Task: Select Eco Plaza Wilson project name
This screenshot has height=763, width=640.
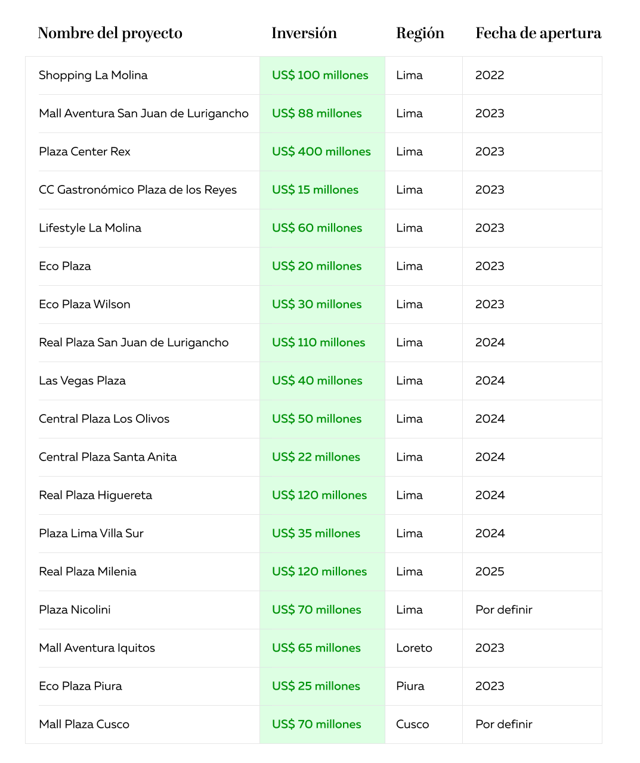Action: pos(84,304)
